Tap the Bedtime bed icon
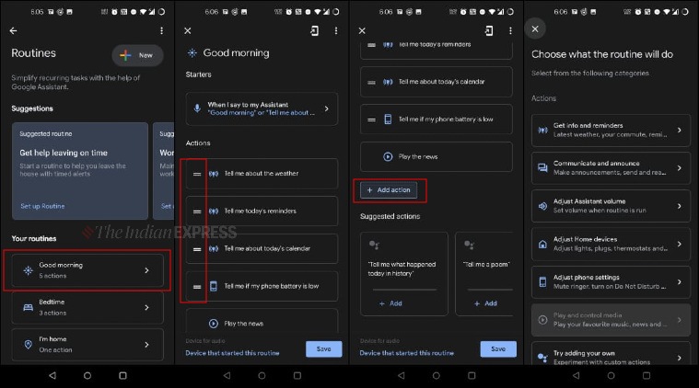Screen dimensions: 699x388 pos(28,307)
